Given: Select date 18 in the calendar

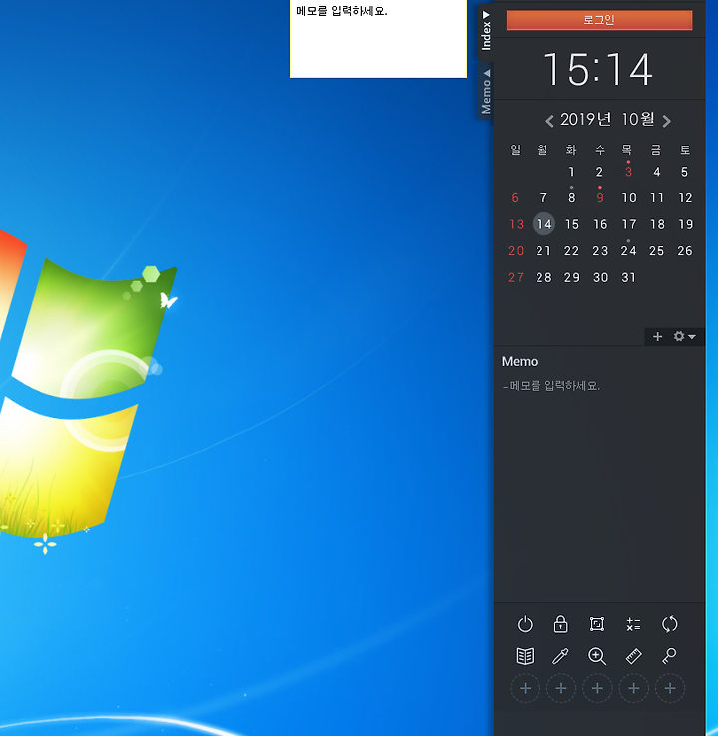Looking at the screenshot, I should 657,224.
